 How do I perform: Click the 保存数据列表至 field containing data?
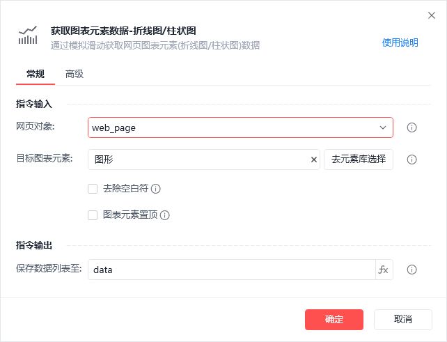click(230, 270)
